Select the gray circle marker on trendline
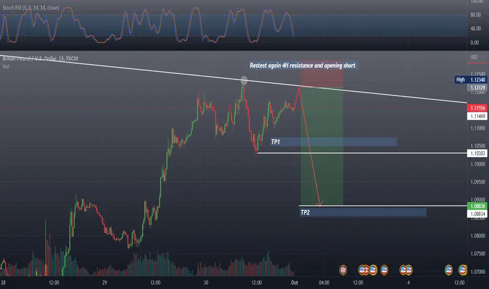The height and width of the screenshot is (289, 489). (x=244, y=80)
